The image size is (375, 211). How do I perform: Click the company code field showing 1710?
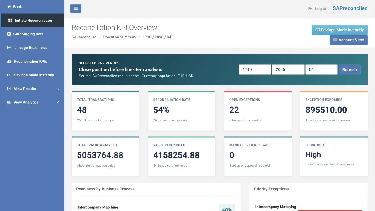tap(255, 69)
